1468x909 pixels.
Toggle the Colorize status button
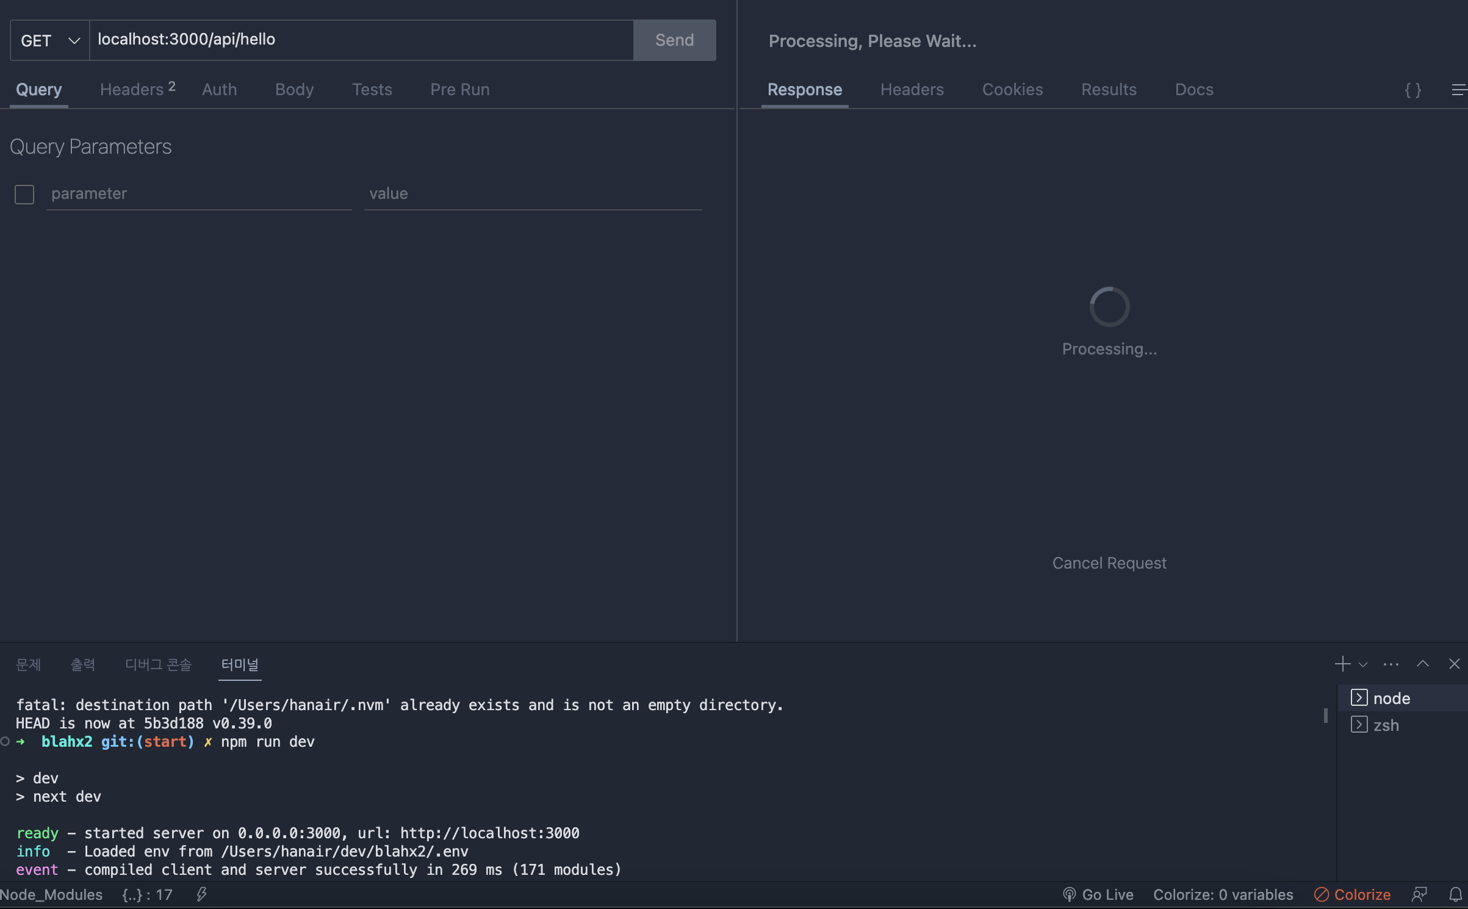[1353, 895]
